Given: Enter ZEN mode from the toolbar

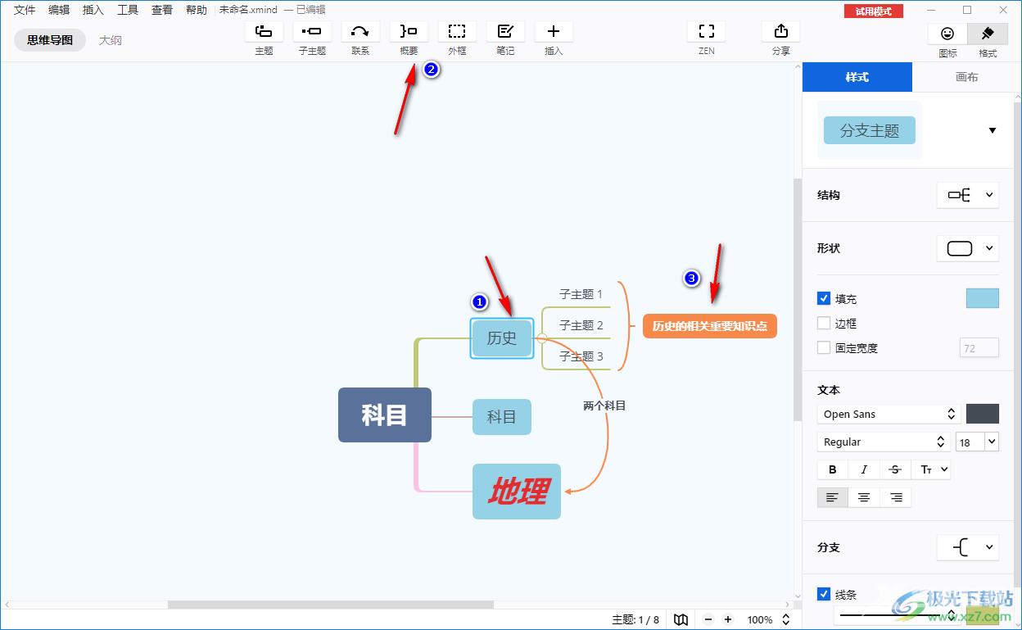Looking at the screenshot, I should [x=707, y=32].
